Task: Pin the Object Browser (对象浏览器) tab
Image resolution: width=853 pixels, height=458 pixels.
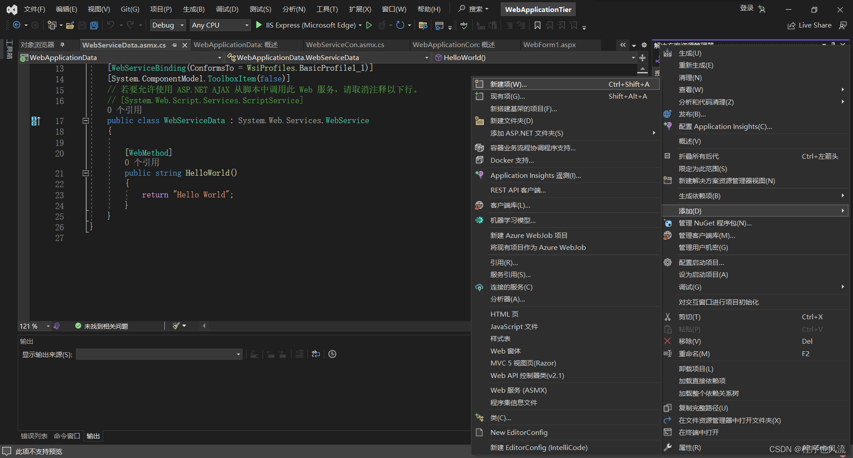Action: (x=63, y=44)
